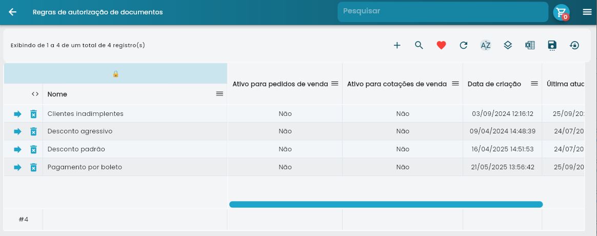The image size is (597, 236).
Task: Open the shopping cart
Action: [561, 12]
